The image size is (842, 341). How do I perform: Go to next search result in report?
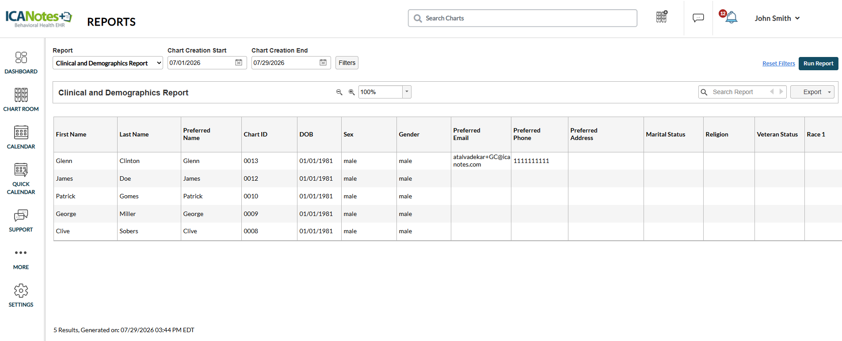click(781, 92)
